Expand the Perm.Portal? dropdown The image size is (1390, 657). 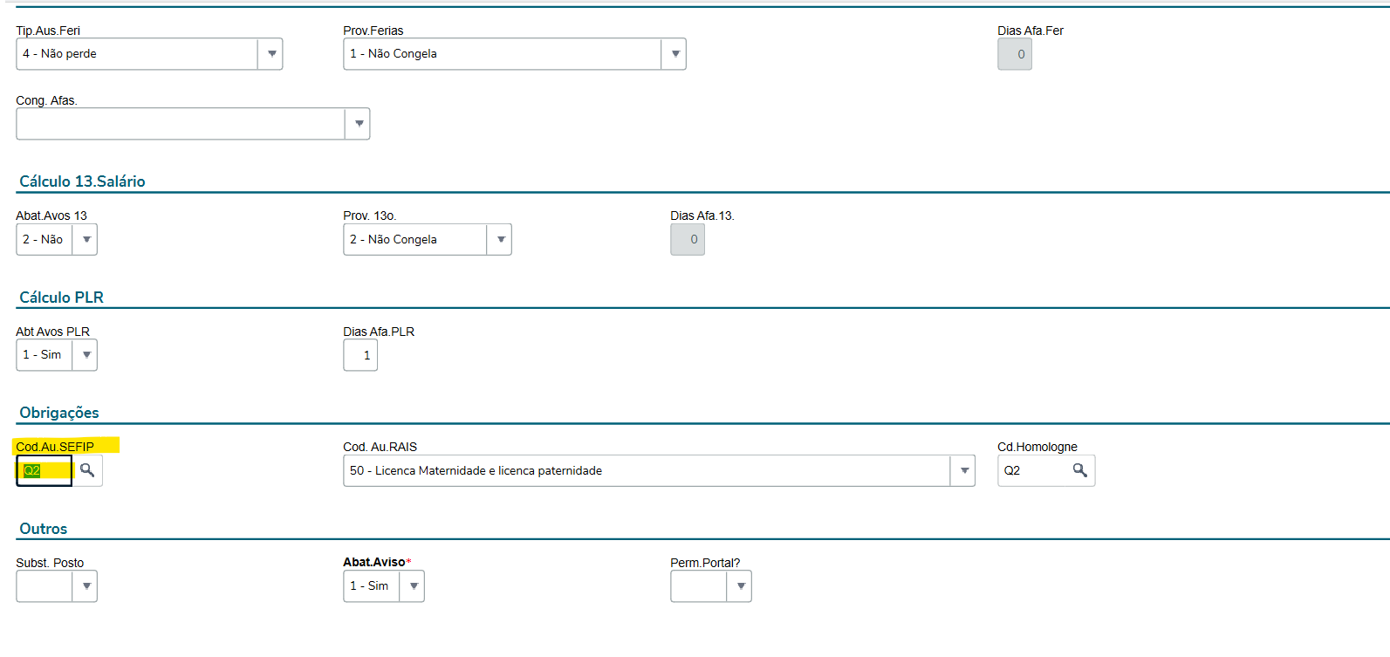(x=740, y=586)
